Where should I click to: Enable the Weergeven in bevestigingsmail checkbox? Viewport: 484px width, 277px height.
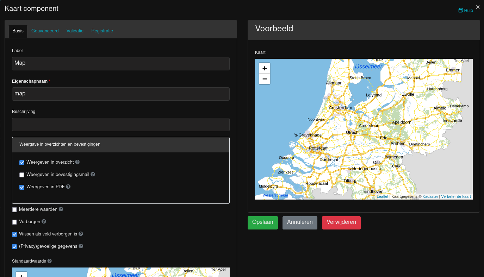[x=22, y=175]
